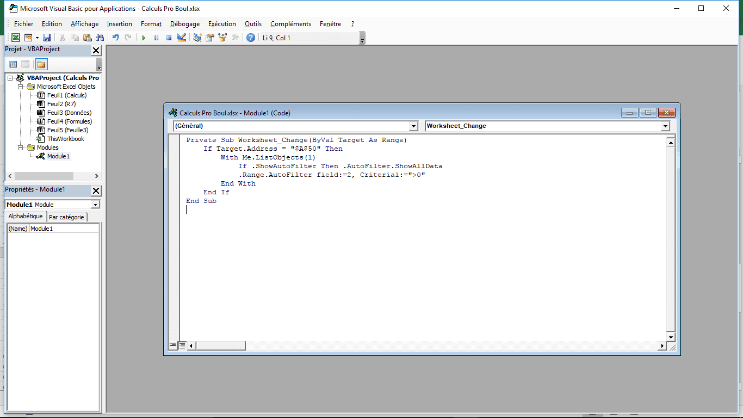Open the (Général) object dropdown
743x418 pixels.
tap(413, 126)
